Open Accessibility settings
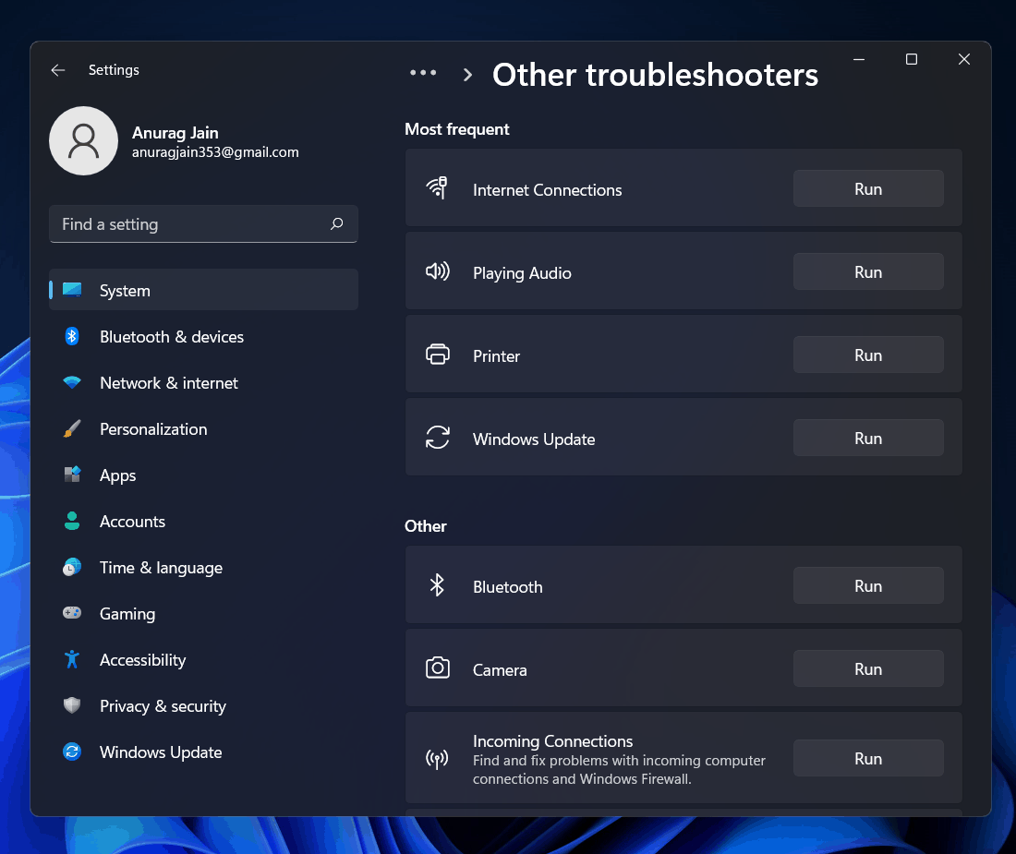Screen dimensions: 1016x854 point(203,659)
